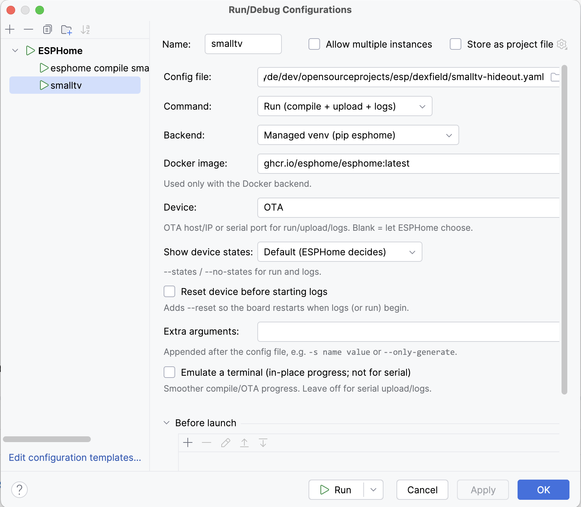Check Emulate a terminal option
Image resolution: width=581 pixels, height=507 pixels.
click(169, 372)
